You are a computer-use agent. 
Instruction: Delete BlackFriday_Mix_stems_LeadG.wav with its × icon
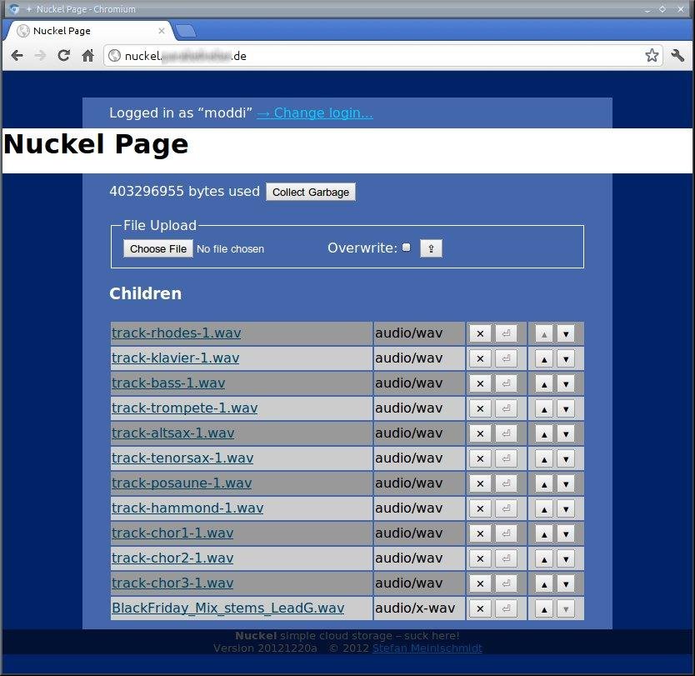[480, 608]
